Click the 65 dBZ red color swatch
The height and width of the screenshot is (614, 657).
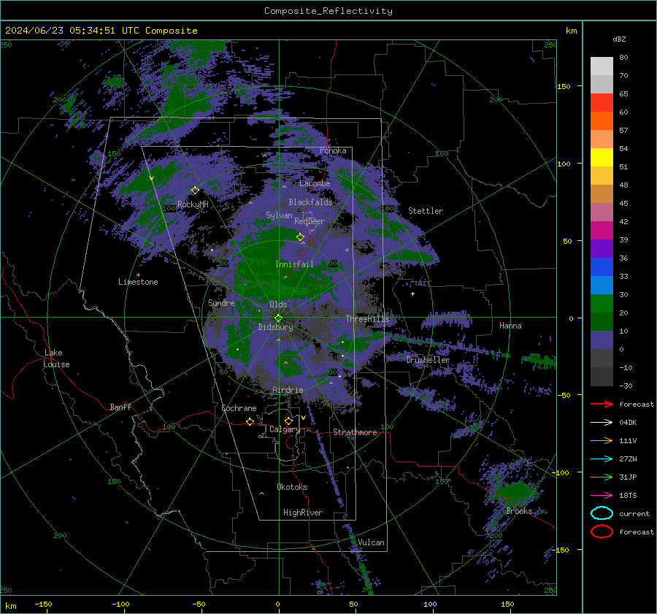click(x=602, y=102)
